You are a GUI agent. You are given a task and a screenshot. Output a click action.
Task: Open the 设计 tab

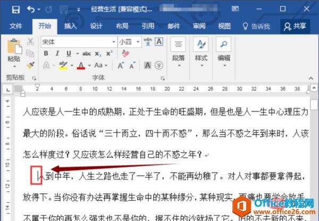(x=96, y=26)
